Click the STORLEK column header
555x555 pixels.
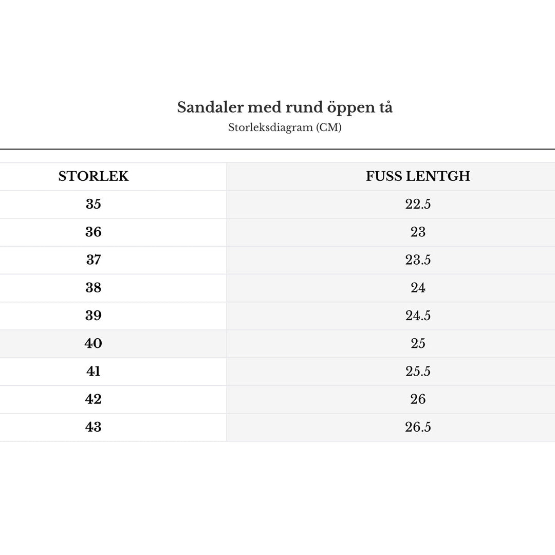(94, 176)
